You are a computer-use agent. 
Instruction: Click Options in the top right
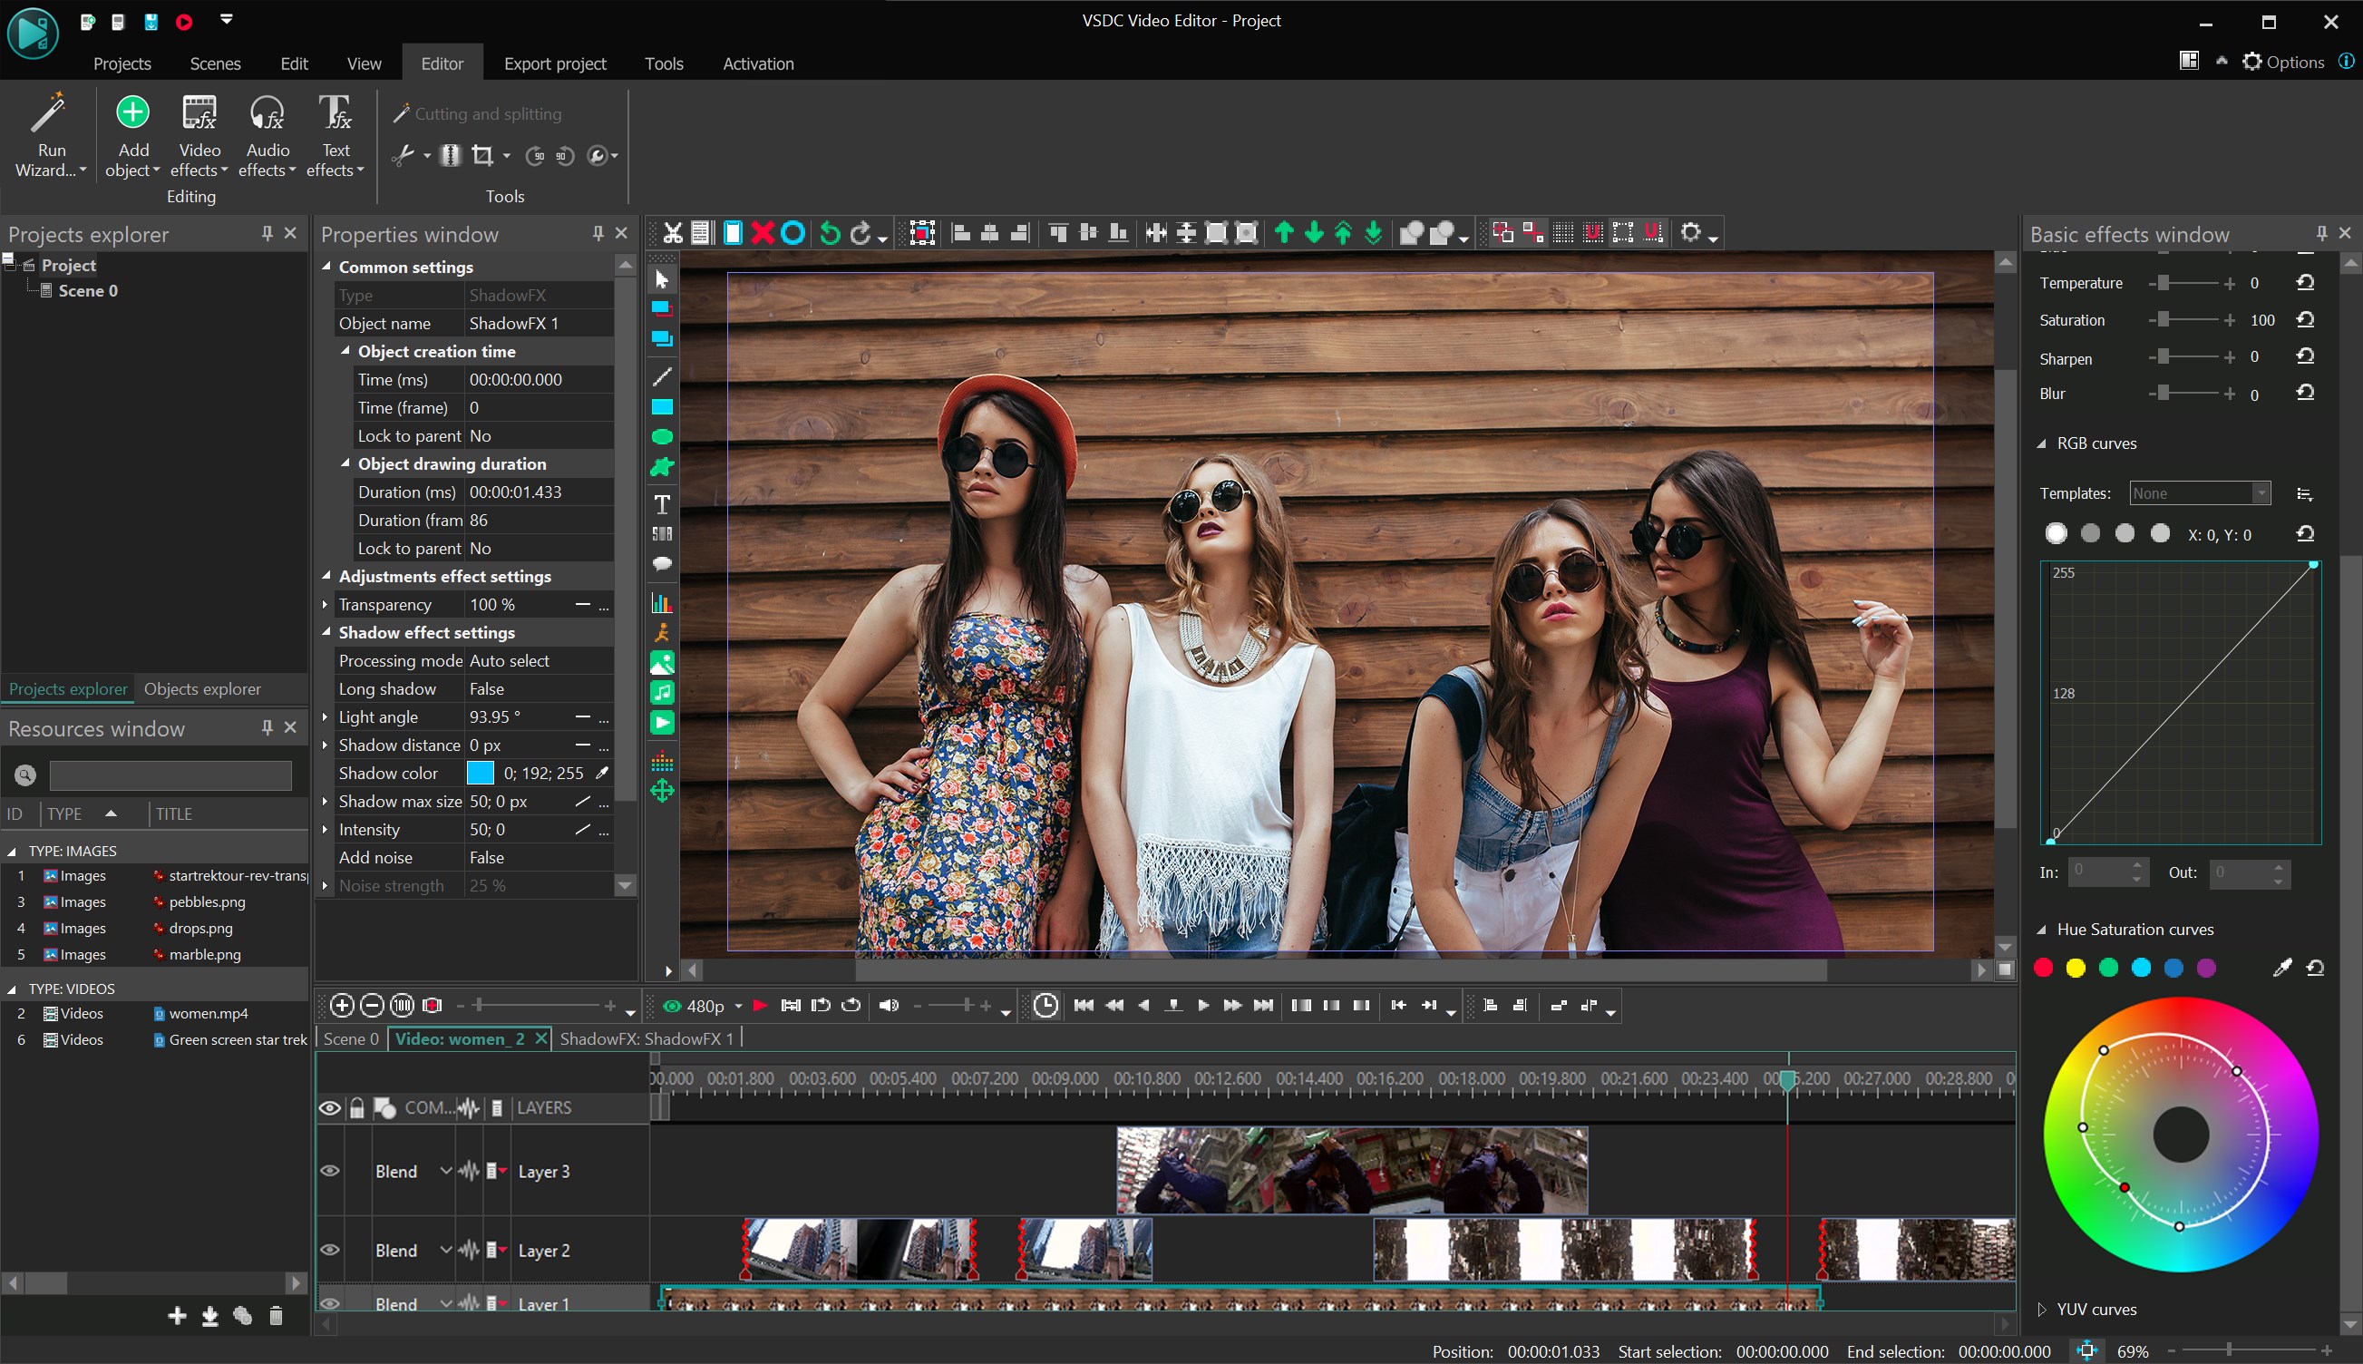click(2283, 62)
